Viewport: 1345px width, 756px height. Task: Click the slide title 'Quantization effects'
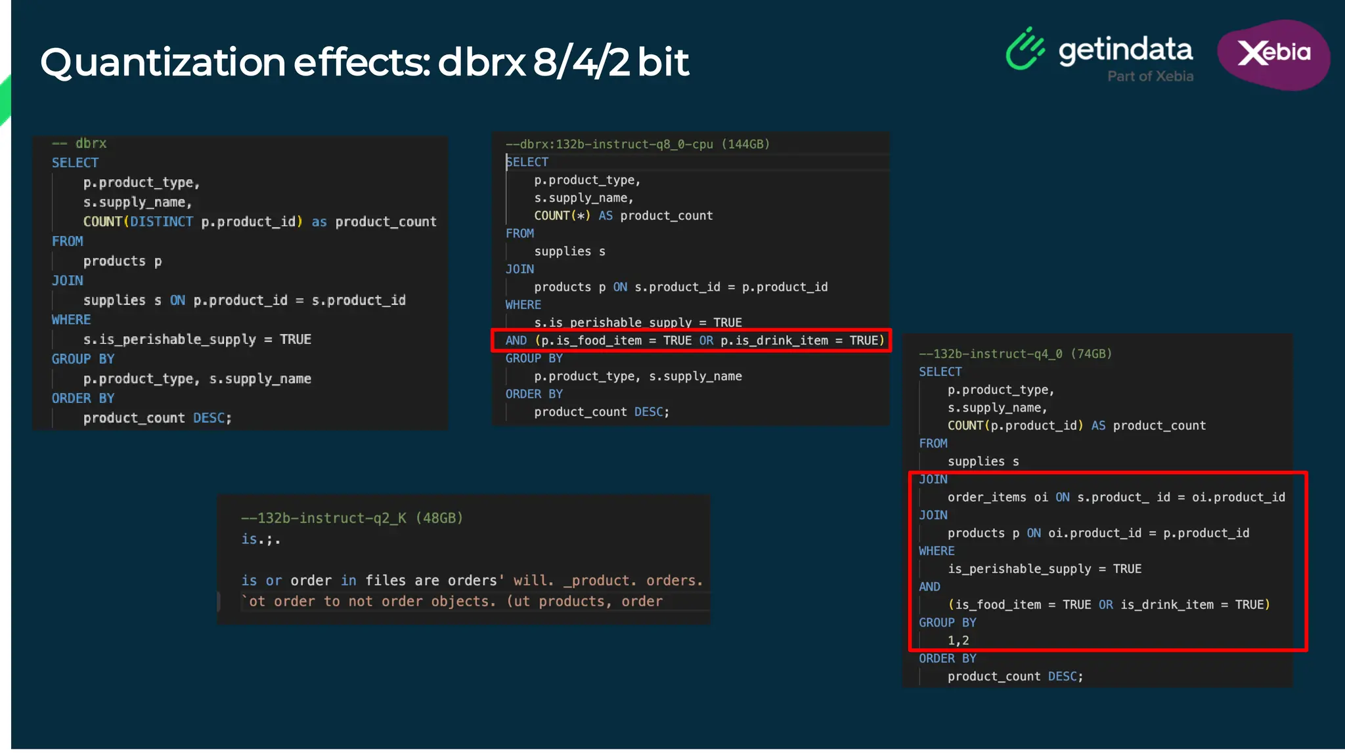coord(364,62)
